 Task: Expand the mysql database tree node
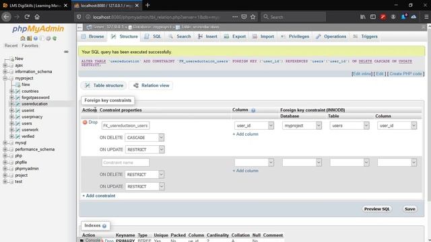pos(5,143)
